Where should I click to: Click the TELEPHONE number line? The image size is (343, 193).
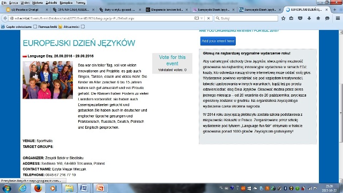49,175
